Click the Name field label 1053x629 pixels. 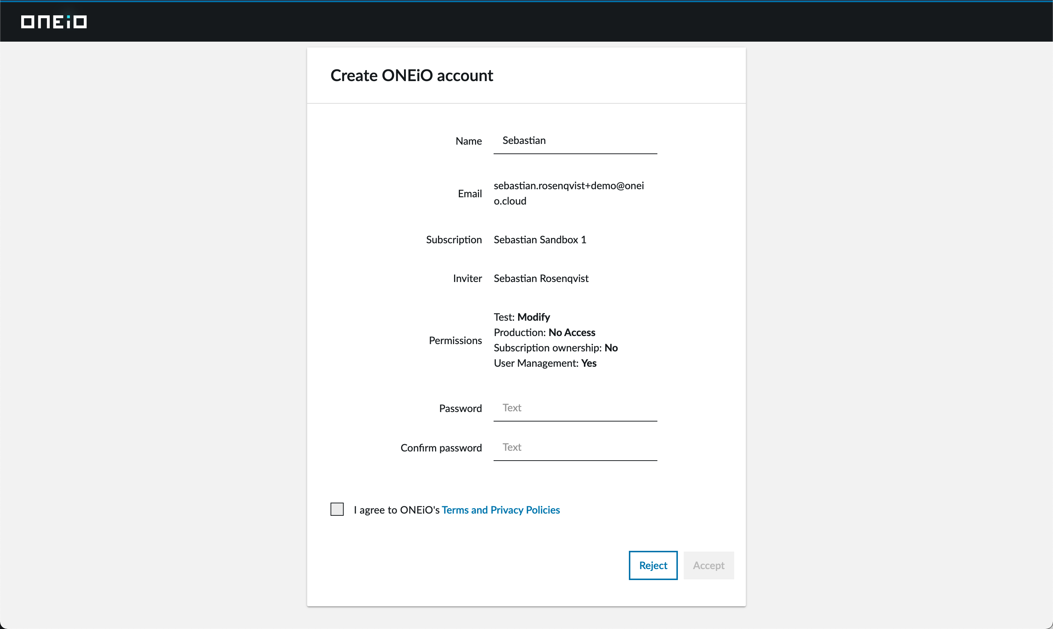(468, 141)
